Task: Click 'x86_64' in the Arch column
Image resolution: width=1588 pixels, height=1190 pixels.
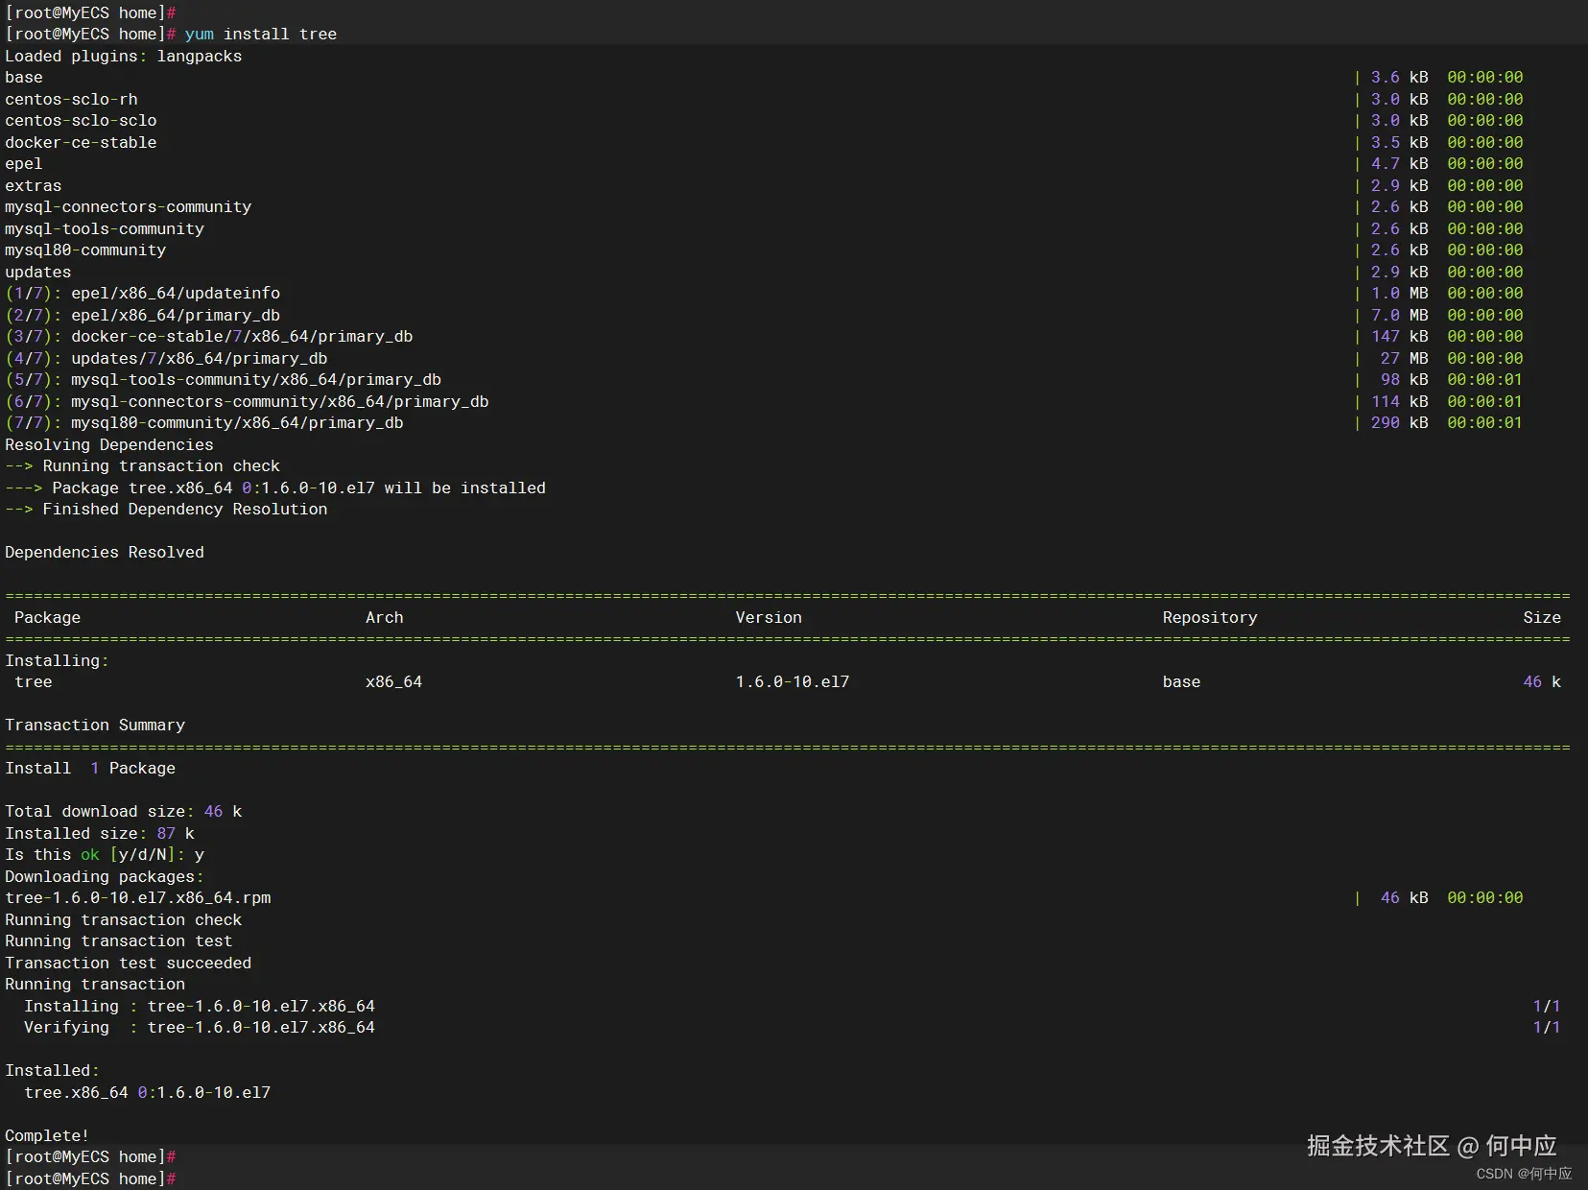Action: tap(394, 682)
